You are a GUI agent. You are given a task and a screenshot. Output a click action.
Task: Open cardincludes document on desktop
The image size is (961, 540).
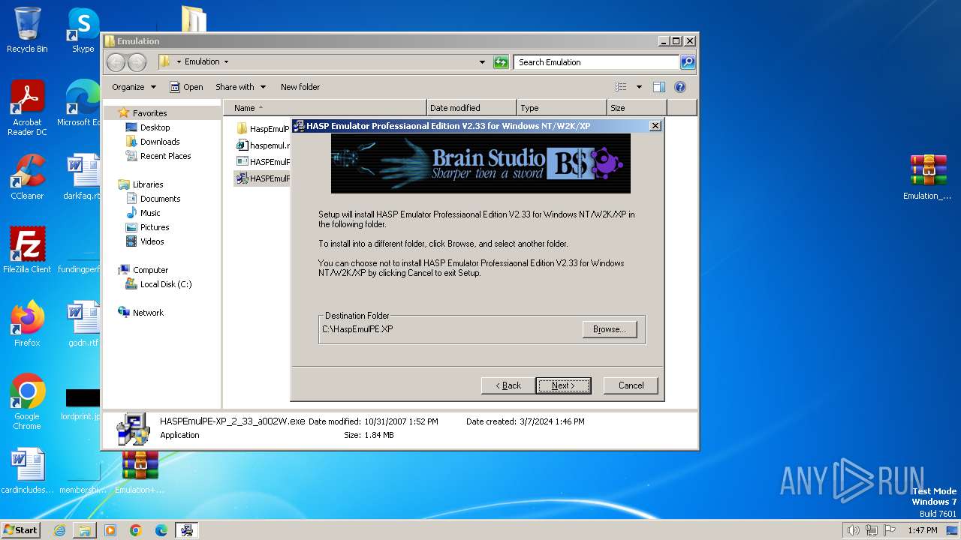click(x=27, y=471)
